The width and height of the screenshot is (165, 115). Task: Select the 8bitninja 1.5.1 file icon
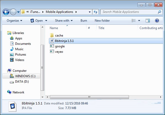[52, 41]
